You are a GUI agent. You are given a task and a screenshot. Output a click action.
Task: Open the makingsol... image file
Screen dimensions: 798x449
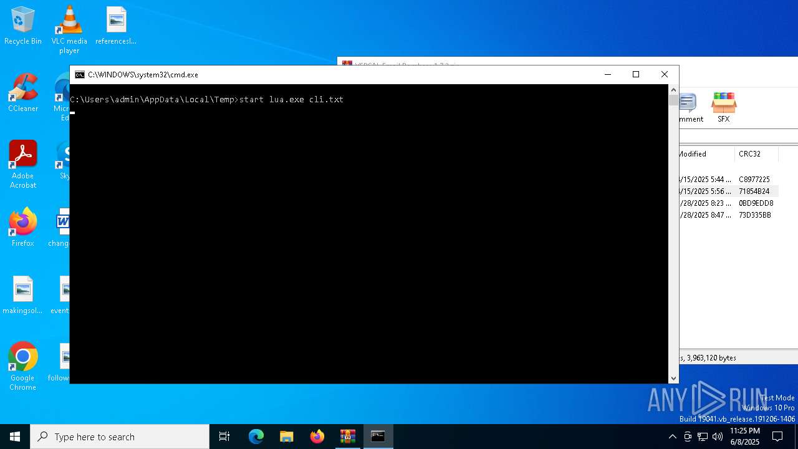(x=23, y=296)
